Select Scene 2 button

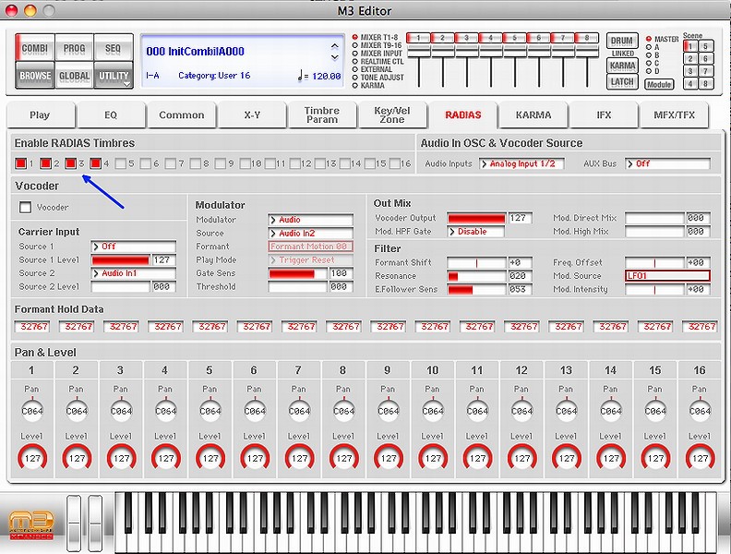690,59
